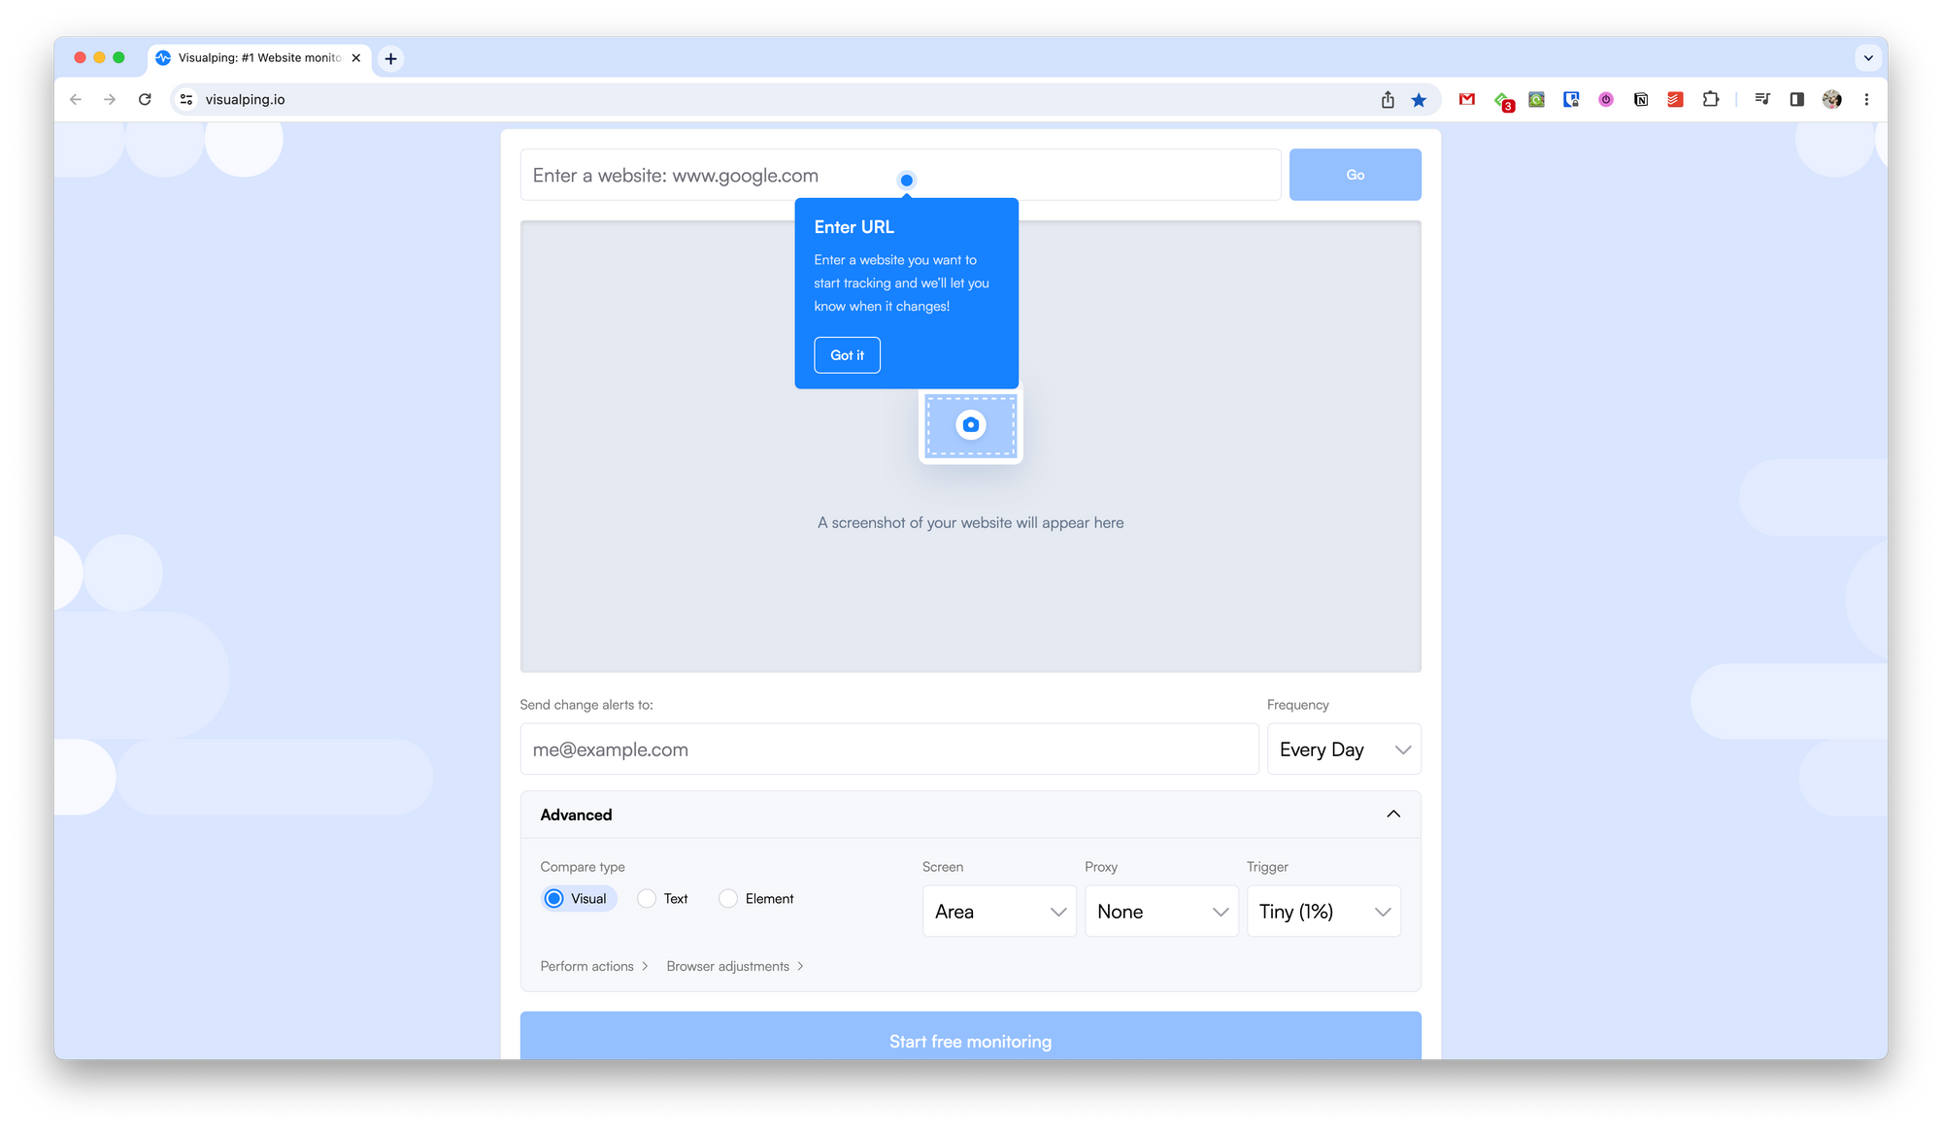The image size is (1942, 1131).
Task: Open the Every Day frequency dropdown
Action: (x=1343, y=749)
